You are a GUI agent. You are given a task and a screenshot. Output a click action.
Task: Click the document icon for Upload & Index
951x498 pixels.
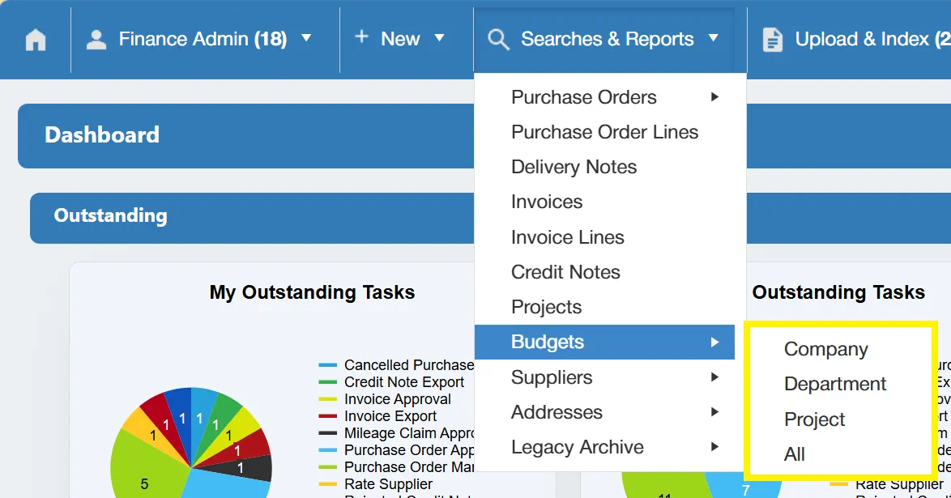click(772, 40)
